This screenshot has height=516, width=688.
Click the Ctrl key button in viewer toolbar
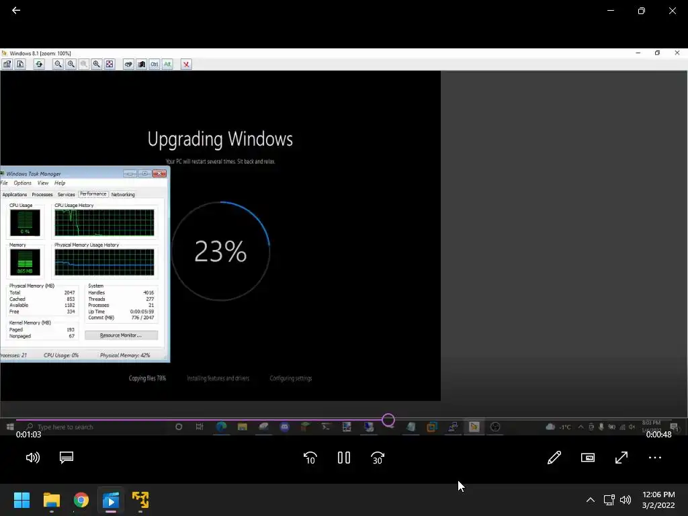155,64
